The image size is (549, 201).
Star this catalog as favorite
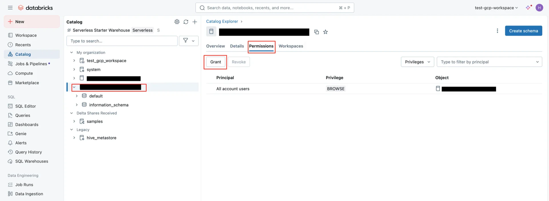(x=325, y=32)
